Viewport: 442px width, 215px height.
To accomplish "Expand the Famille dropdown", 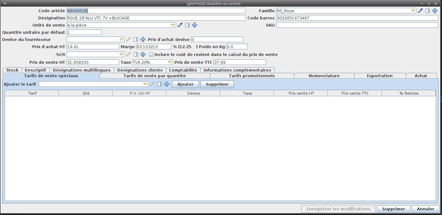I will click(413, 11).
